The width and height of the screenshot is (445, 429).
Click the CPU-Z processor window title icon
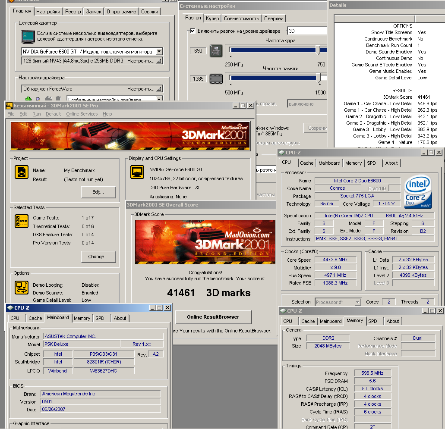point(282,153)
